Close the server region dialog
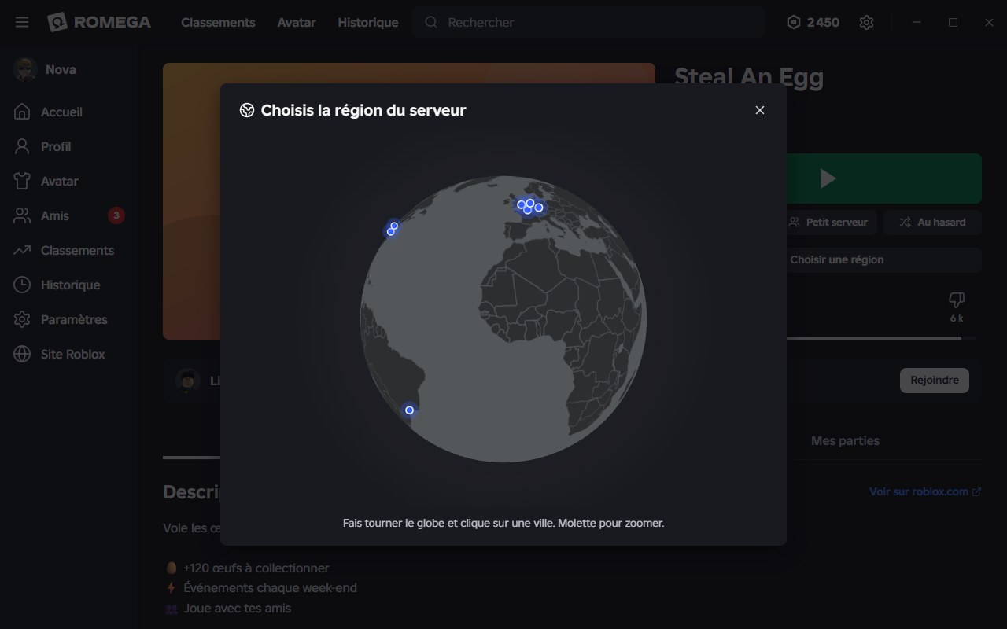The width and height of the screenshot is (1007, 629). [x=760, y=110]
